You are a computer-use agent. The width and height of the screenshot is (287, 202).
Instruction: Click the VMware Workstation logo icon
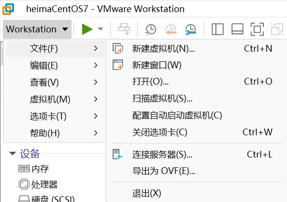click(8, 9)
